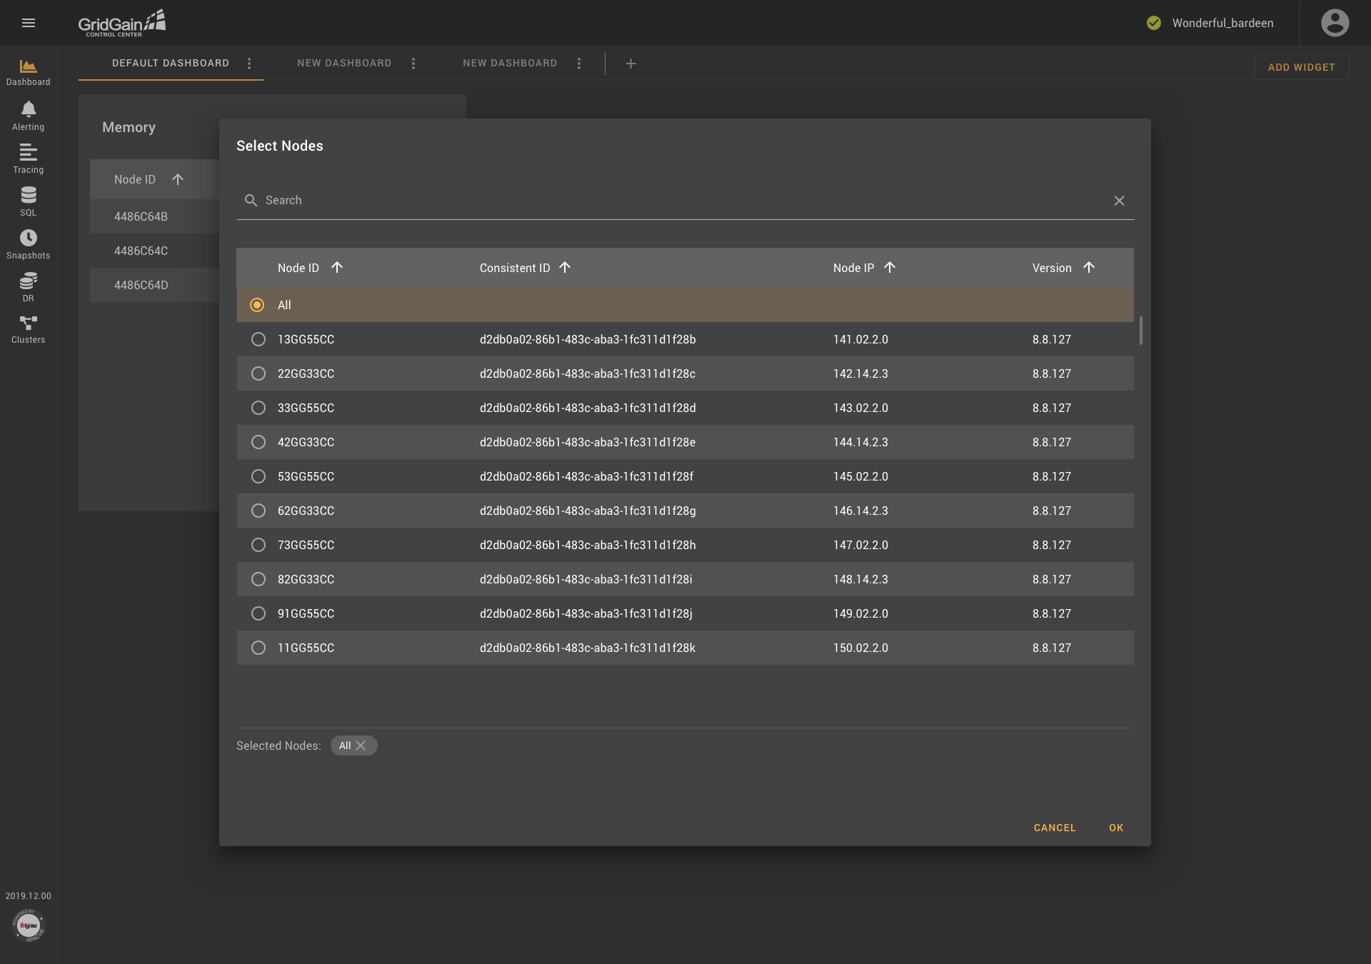Click node 4486C64B in Memory widget

point(141,216)
